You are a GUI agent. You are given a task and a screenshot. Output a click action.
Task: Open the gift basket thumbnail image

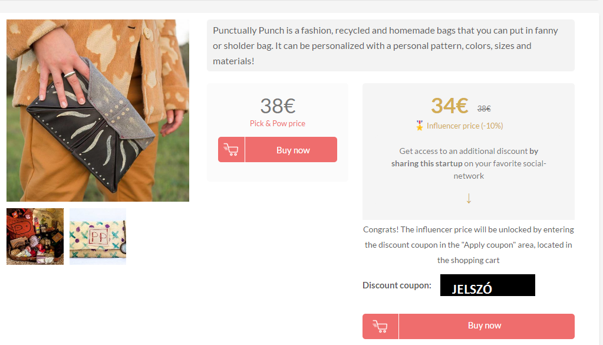pyautogui.click(x=35, y=236)
